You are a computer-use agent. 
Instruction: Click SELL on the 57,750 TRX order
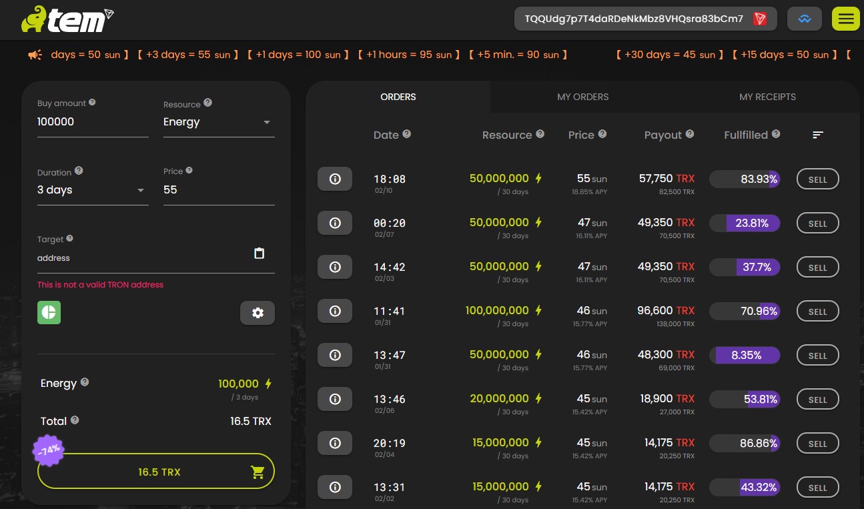click(818, 179)
